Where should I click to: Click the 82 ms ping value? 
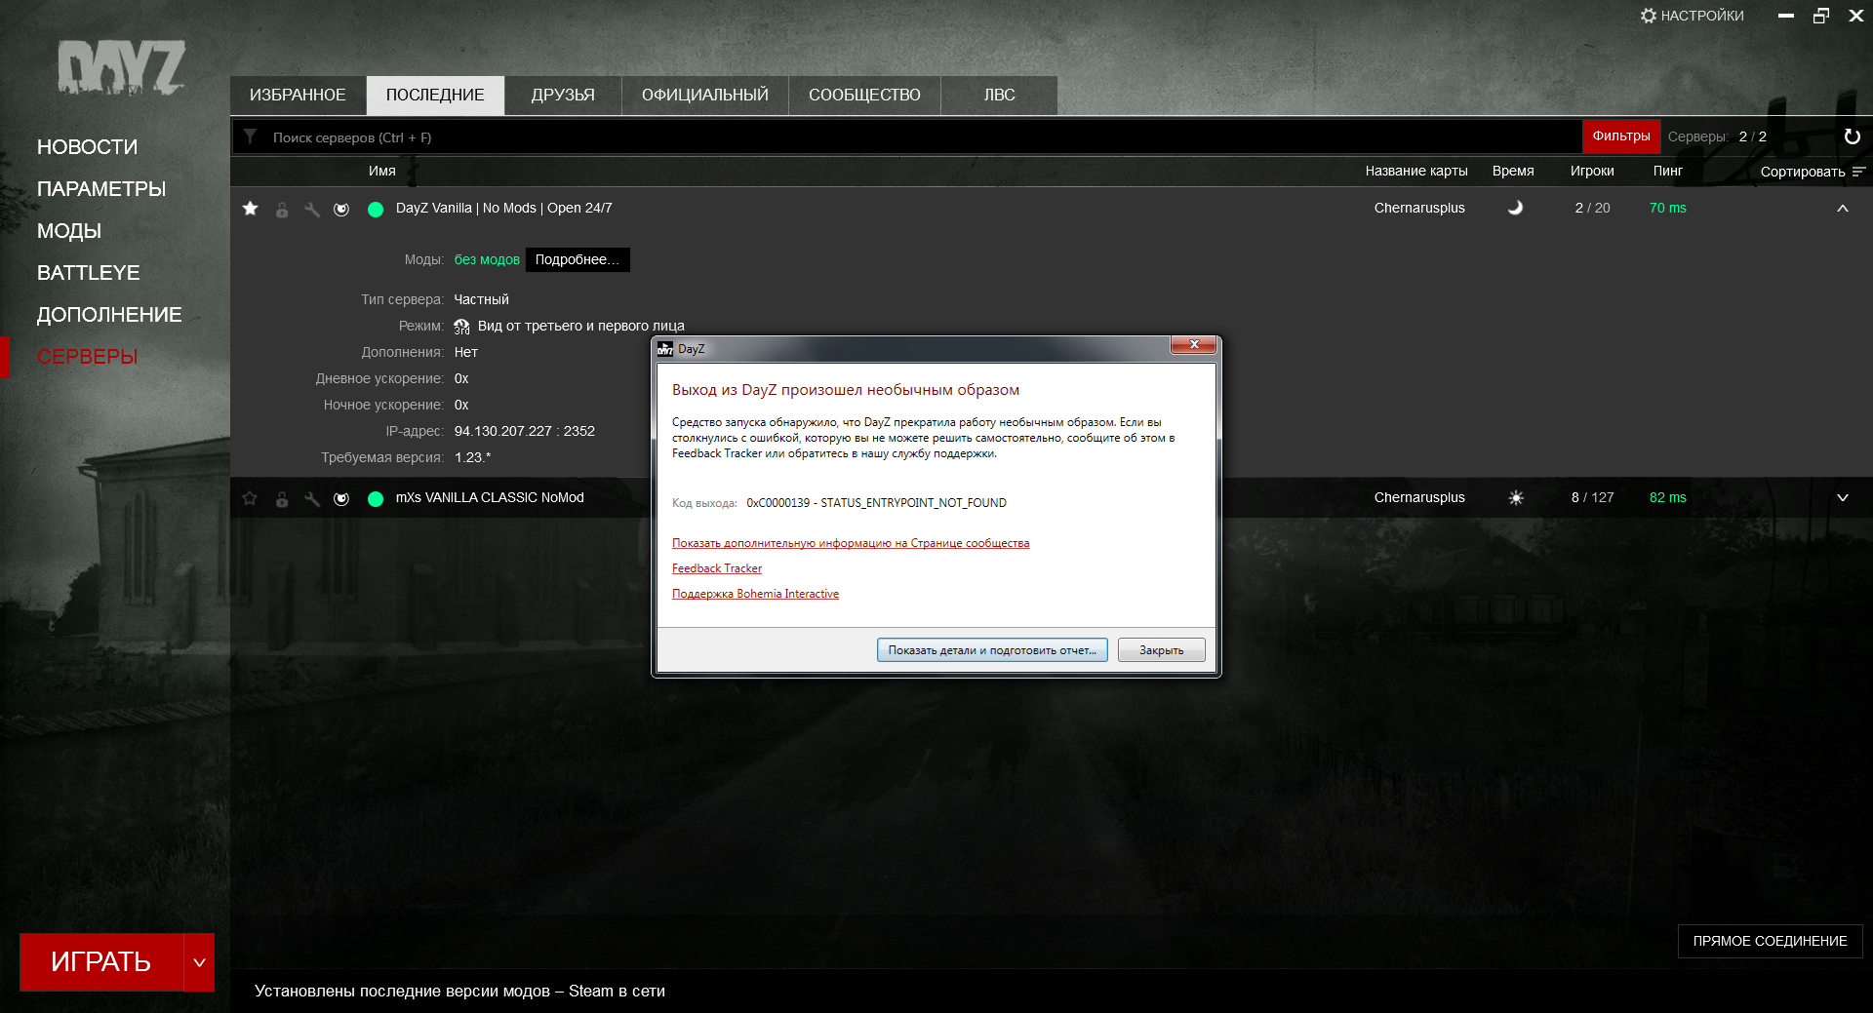point(1668,498)
